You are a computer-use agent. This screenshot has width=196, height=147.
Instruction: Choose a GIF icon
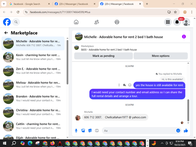point(97,131)
